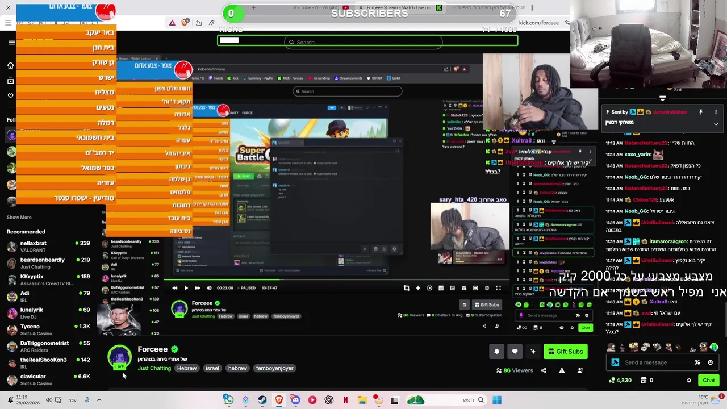
Task: Open WhatsApp from the taskbar
Action: 228,400
